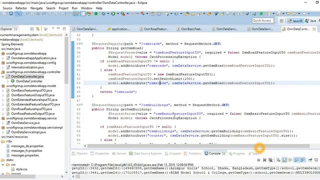This screenshot has width=320, height=180.
Task: Open the Help menu
Action: (x=99, y=8)
